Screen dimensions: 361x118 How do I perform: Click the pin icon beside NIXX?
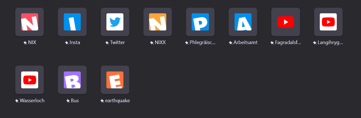(152, 43)
